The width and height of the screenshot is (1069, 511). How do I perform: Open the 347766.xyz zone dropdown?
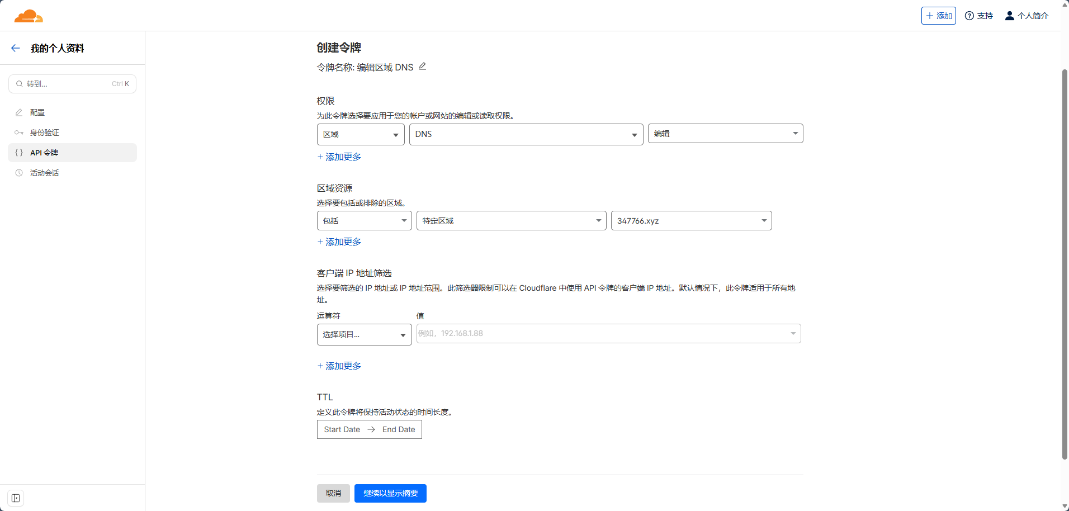[691, 221]
